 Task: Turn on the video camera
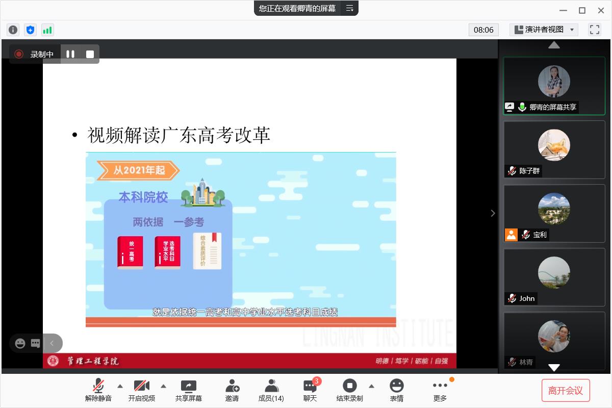tap(141, 390)
